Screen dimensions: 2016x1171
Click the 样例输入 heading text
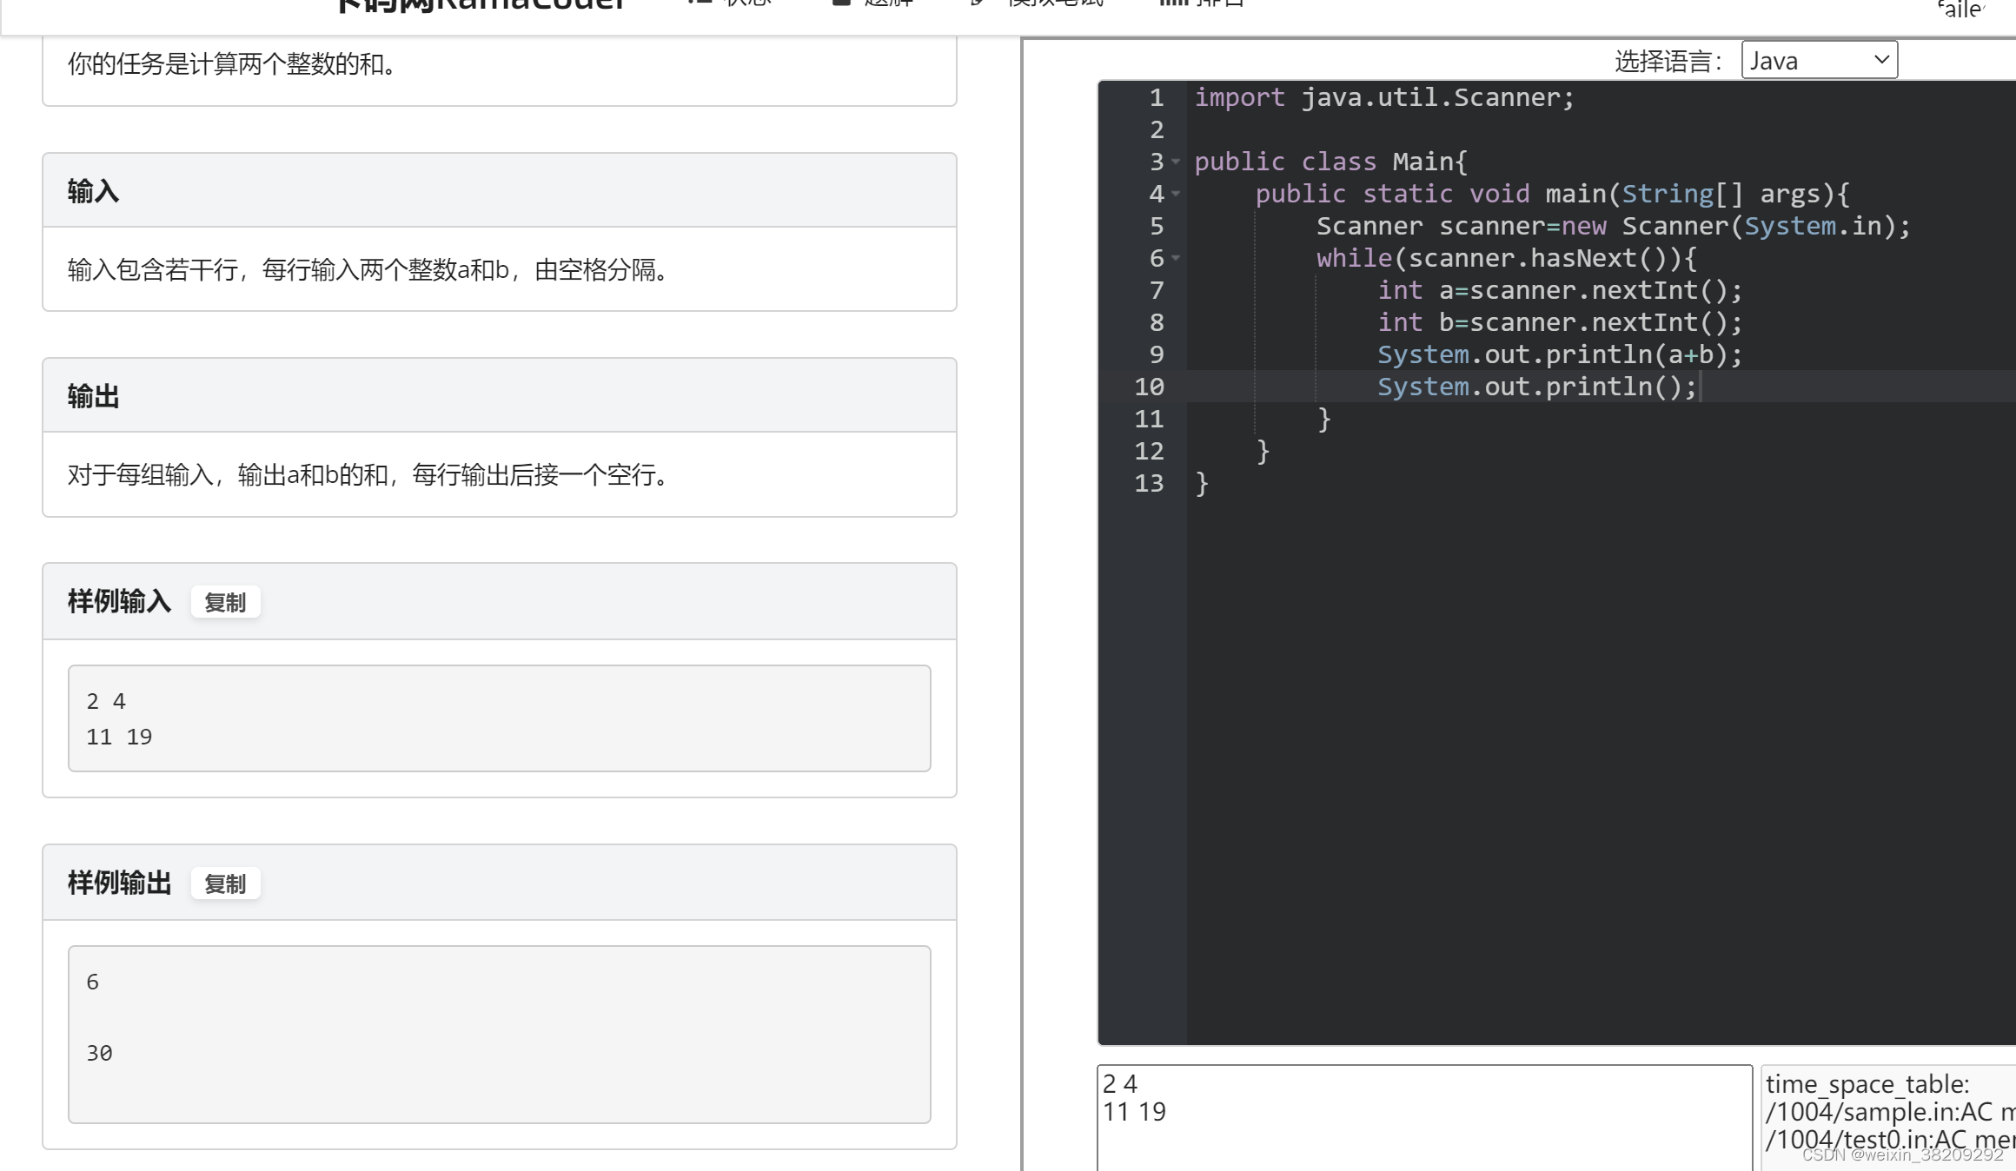pos(119,601)
